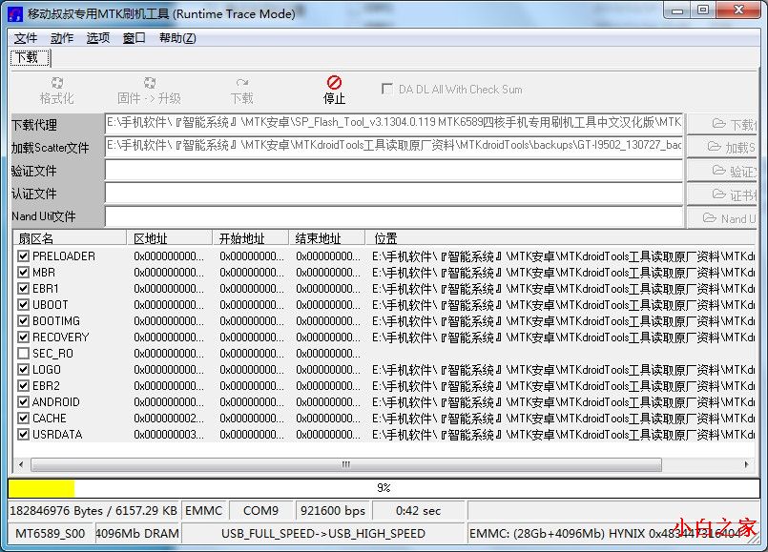Viewport: 768px width, 552px height.
Task: Uncheck the UBOOT partition checkbox
Action: (x=23, y=304)
